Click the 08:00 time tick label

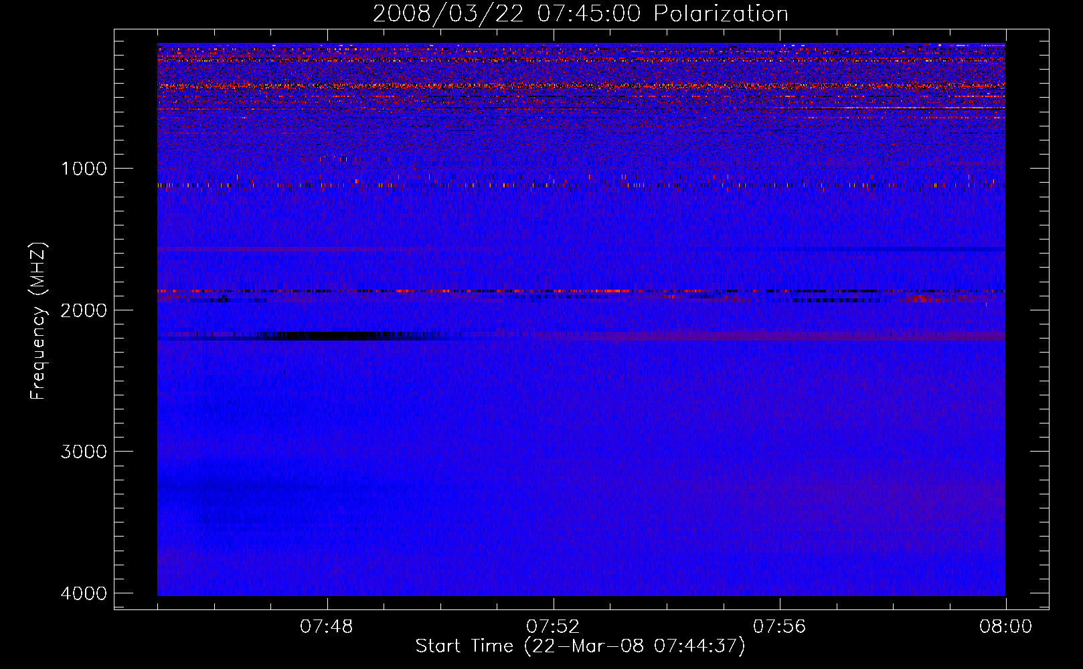(x=1005, y=627)
